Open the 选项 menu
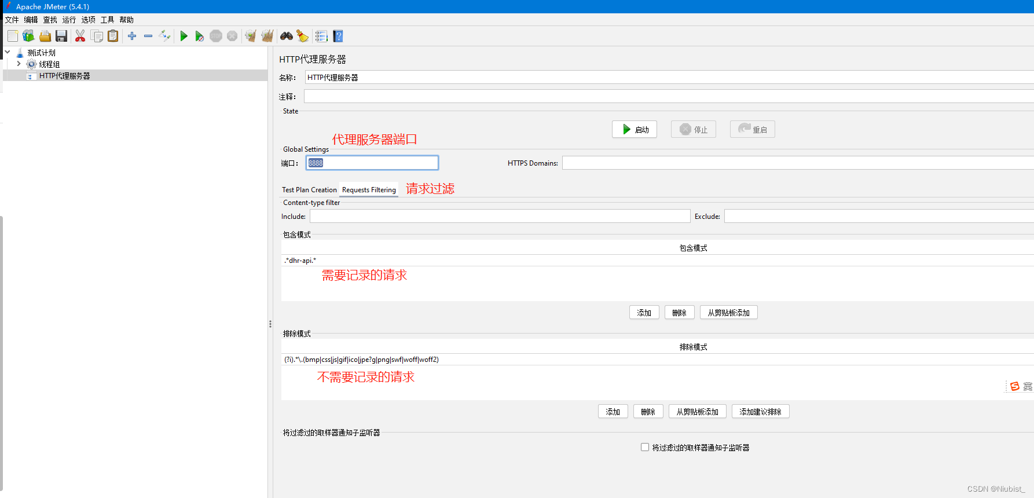Image resolution: width=1034 pixels, height=498 pixels. click(88, 20)
